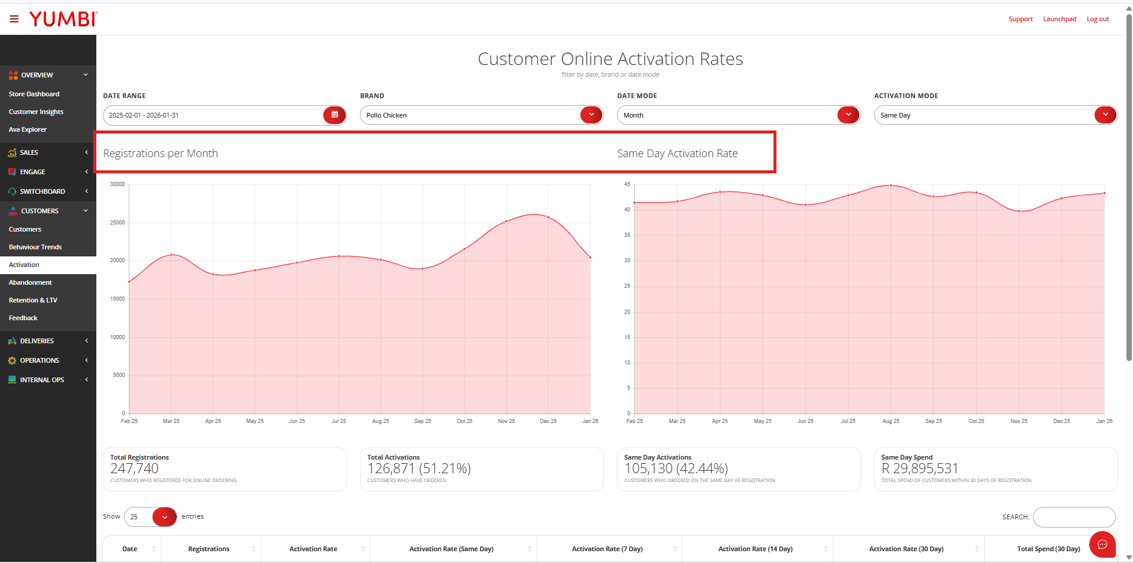Click the Deliveries scooter icon
The image size is (1133, 563).
12,341
